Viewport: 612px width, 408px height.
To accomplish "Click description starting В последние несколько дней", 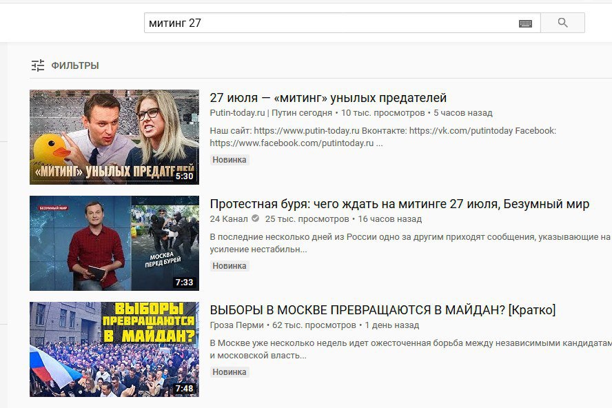I will click(410, 243).
